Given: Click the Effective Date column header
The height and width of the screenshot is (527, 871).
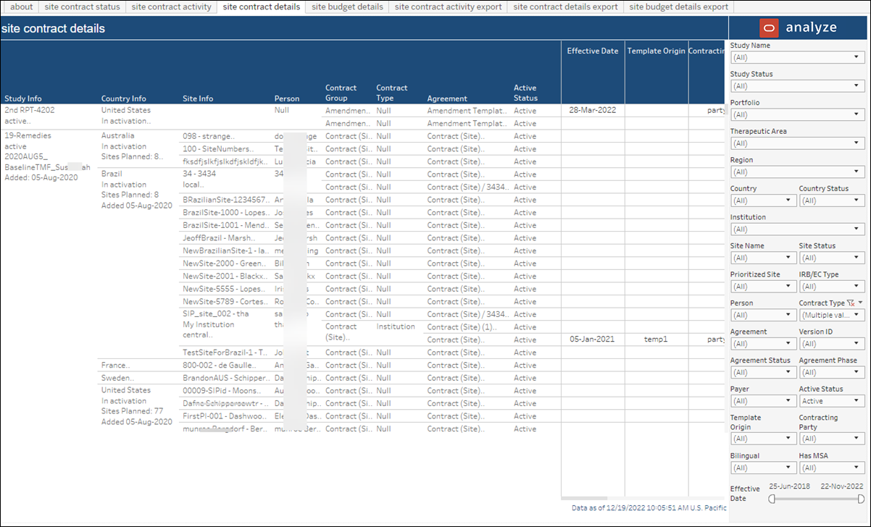Looking at the screenshot, I should click(593, 51).
